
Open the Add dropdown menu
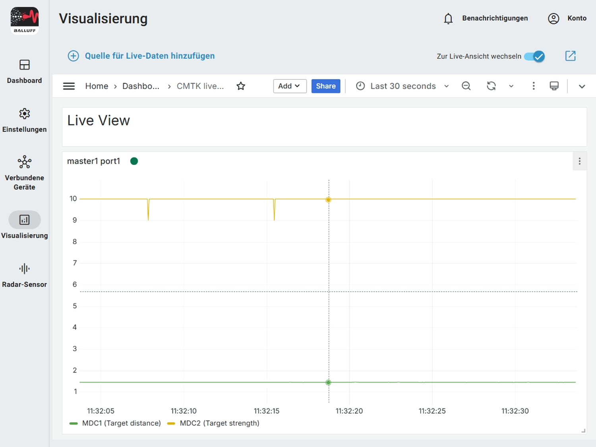[289, 86]
